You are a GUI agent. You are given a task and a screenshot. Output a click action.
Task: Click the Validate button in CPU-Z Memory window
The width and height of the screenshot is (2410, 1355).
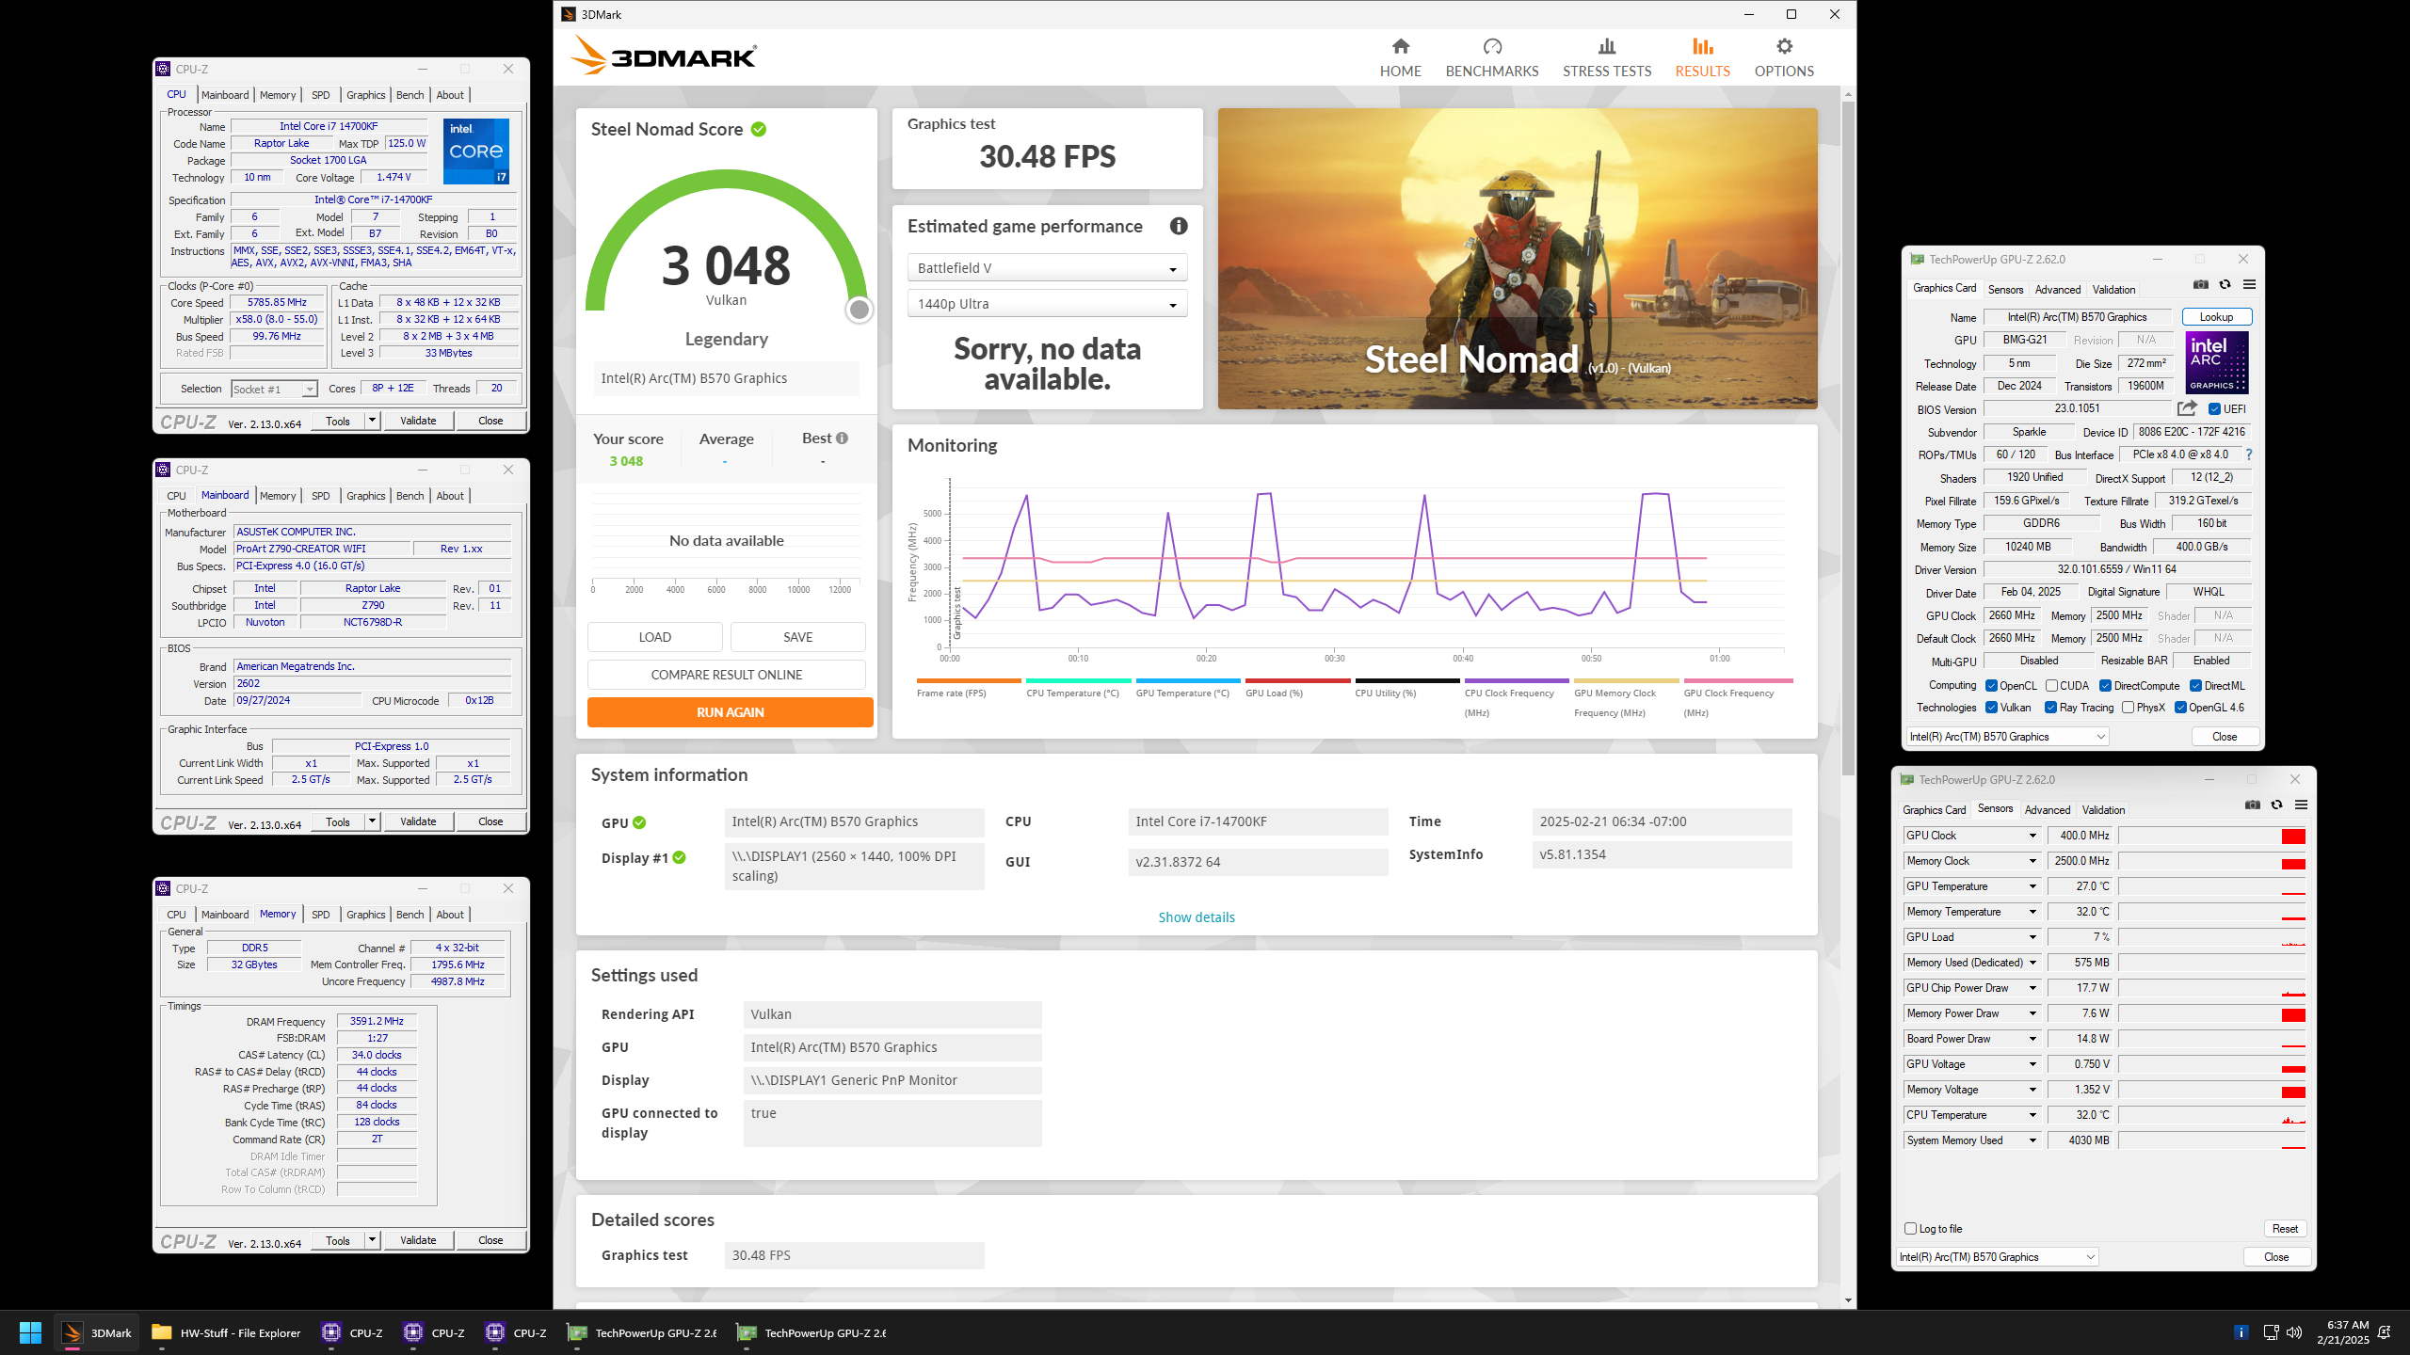pos(418,1240)
